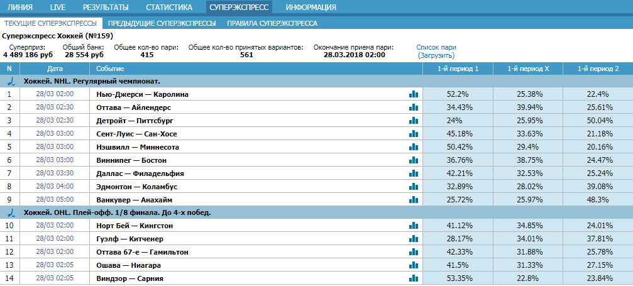Select 48.3% for Ванкувер — Анахайм
The image size is (633, 286).
coord(598,199)
